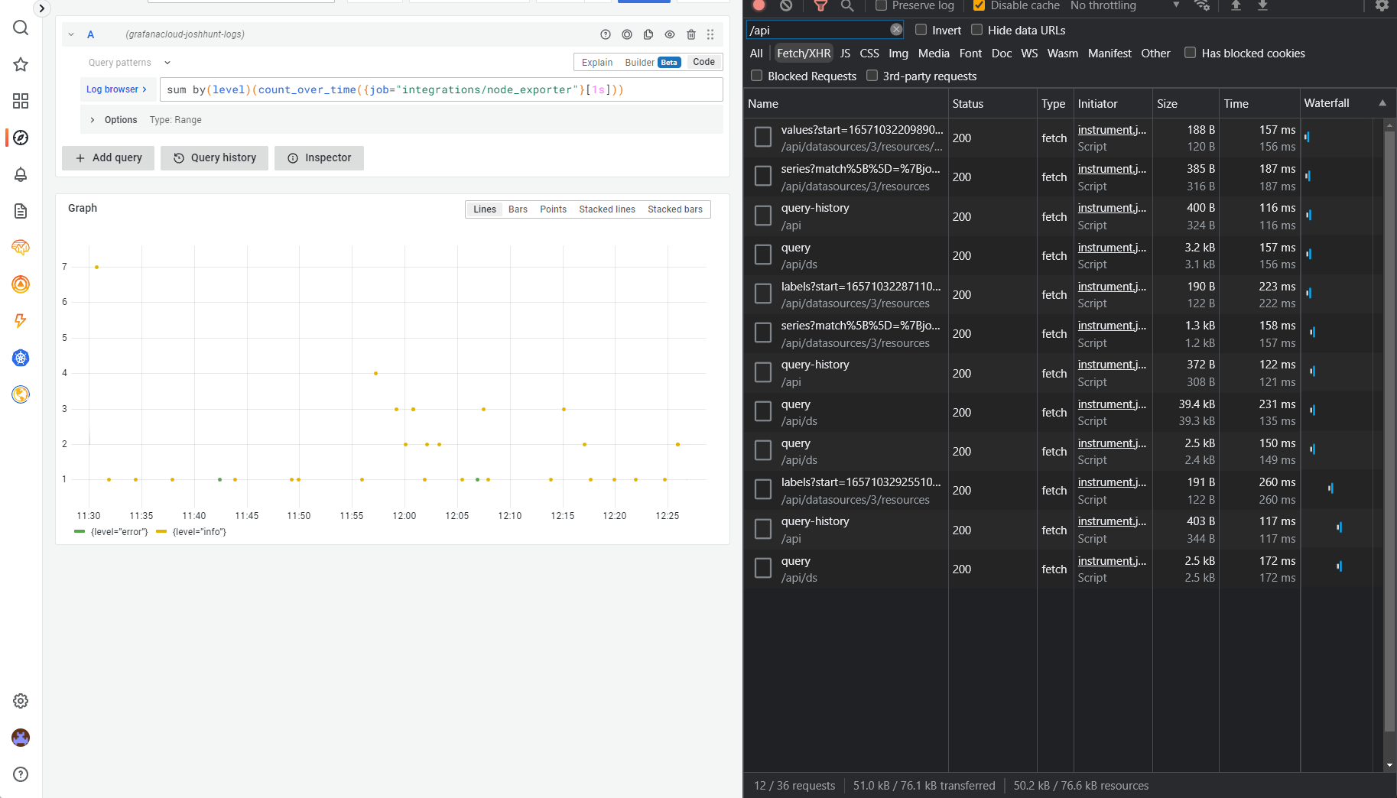The image size is (1397, 798).
Task: Open DevTools network settings gear
Action: click(1382, 6)
